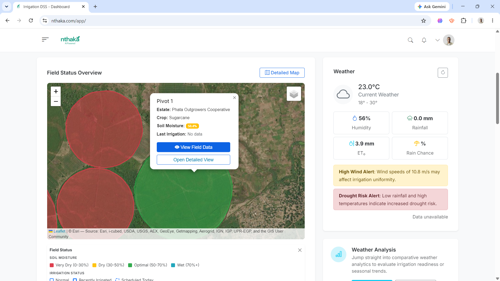The image size is (500, 281).
Task: Open the browser extensions puzzle icon
Action: pyautogui.click(x=464, y=21)
